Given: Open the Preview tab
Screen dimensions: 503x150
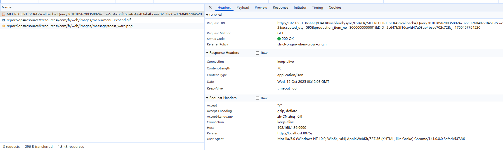Looking at the screenshot, I should tap(261, 8).
